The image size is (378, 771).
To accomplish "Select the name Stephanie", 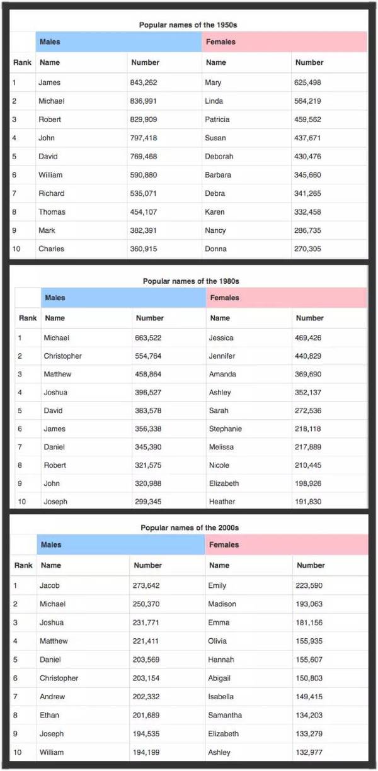I will pos(225,429).
